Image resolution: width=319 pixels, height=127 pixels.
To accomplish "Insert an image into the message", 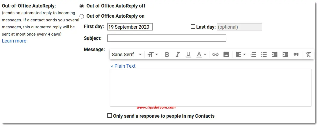I will tap(226, 55).
